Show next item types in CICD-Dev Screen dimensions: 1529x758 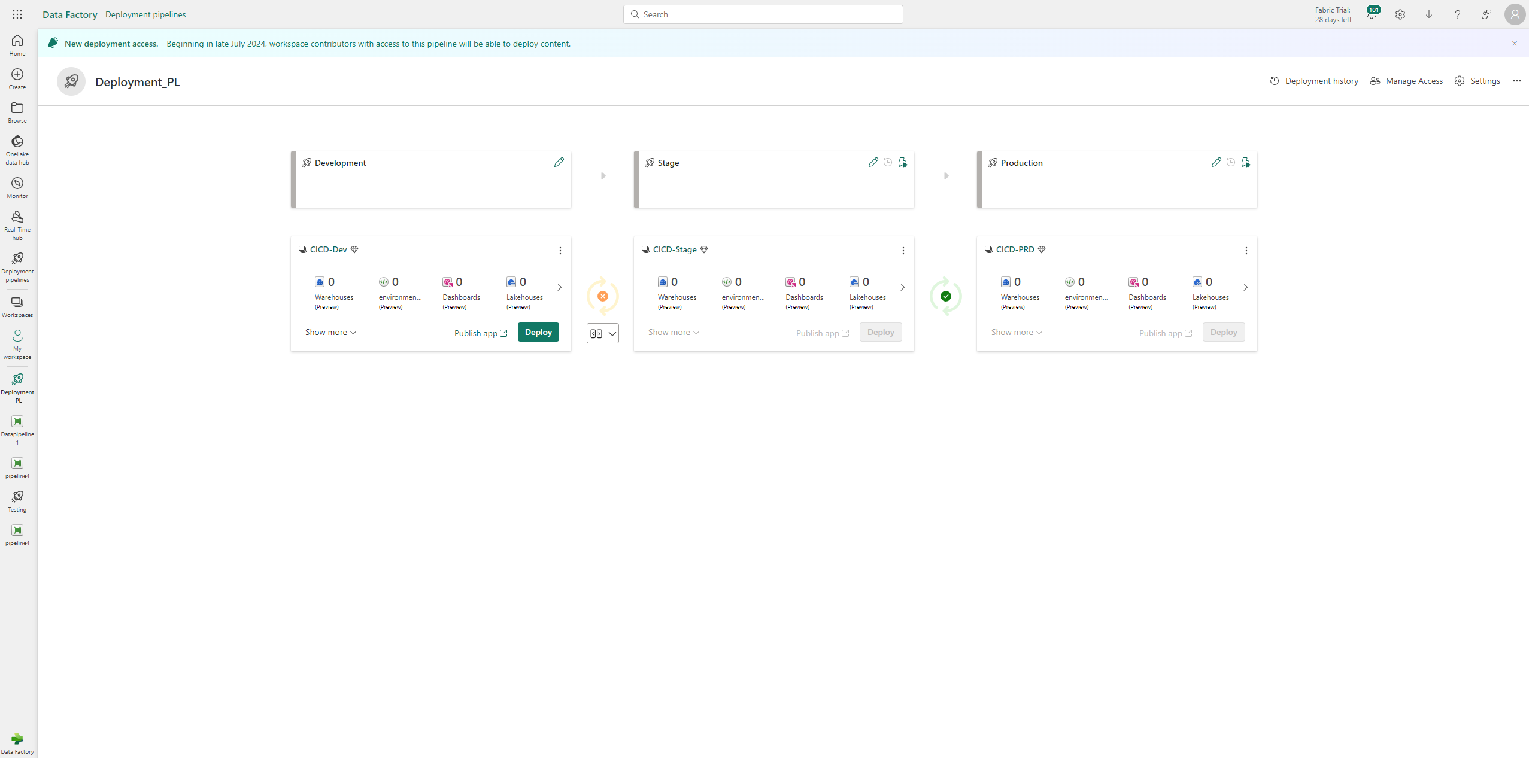click(560, 287)
